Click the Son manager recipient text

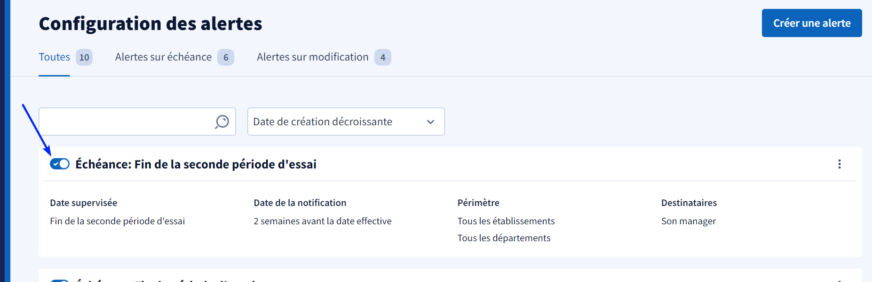coord(688,221)
